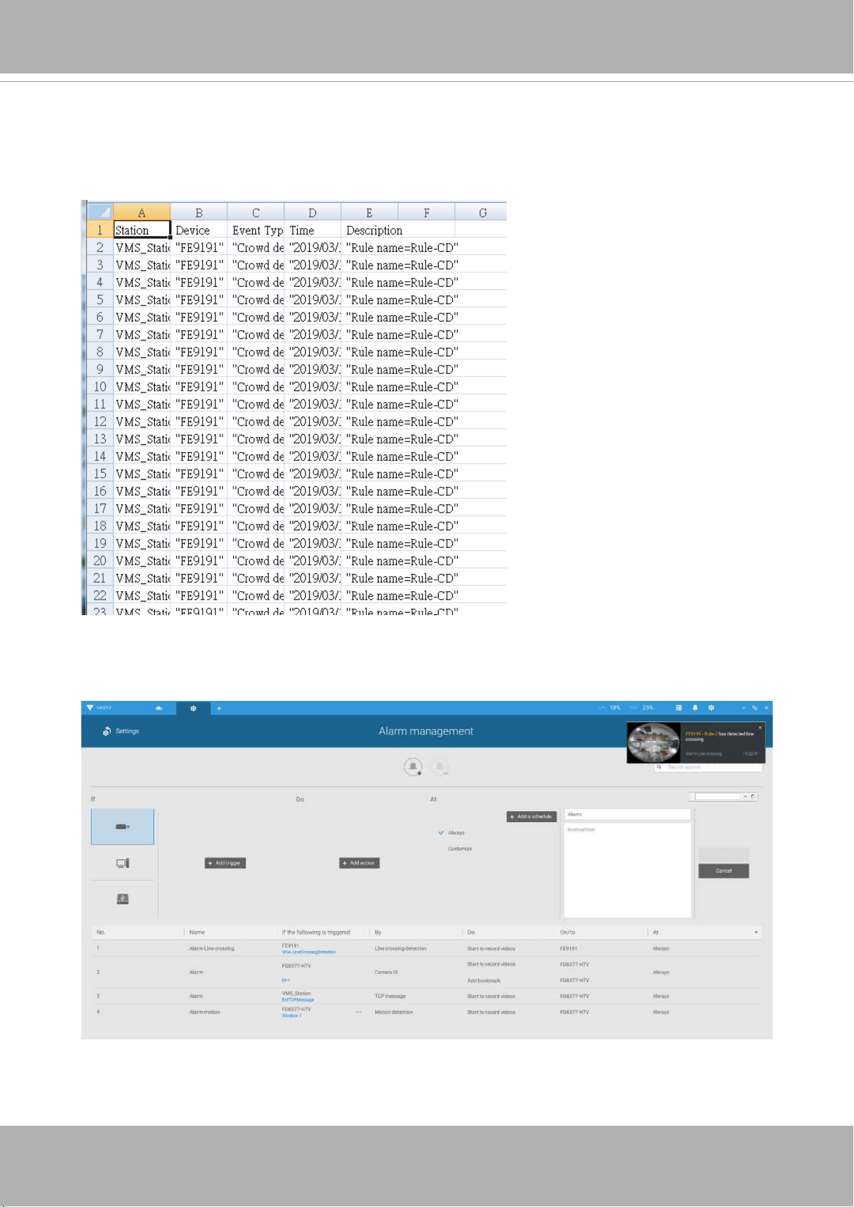The height and width of the screenshot is (1207, 854).
Task: Select the Alarm-Line-crossing row
Action: (426, 948)
